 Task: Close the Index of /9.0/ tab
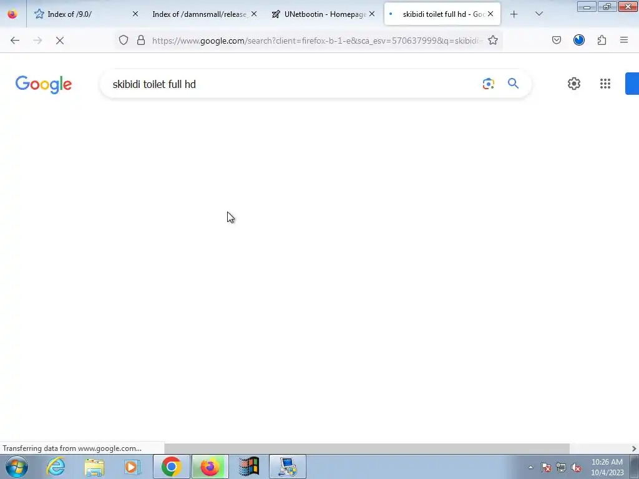coord(135,14)
